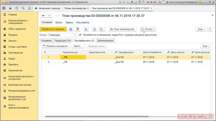Click the horizontal table scrollbar

tap(97, 117)
